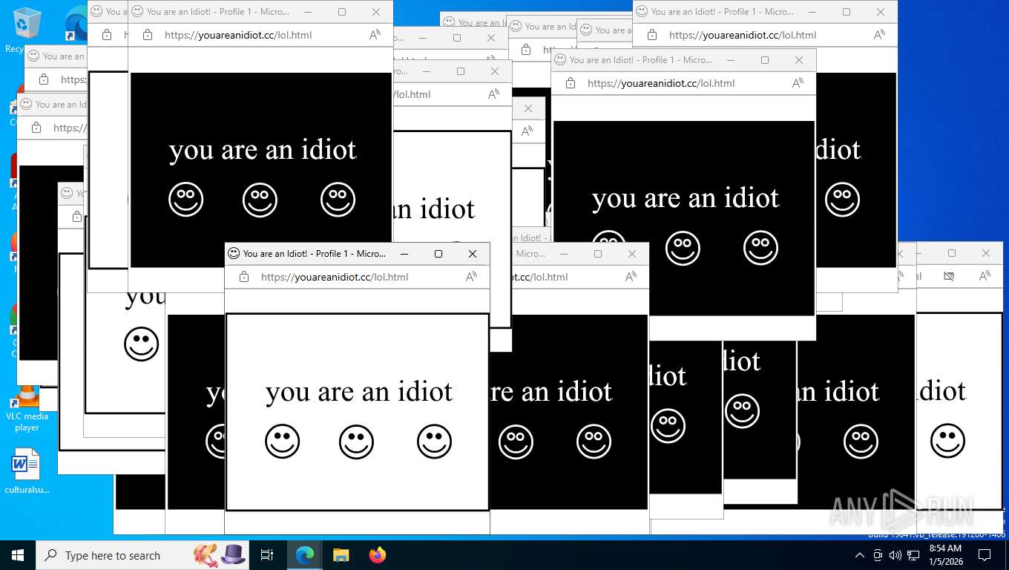Click the smiley favicon in frontmost white window's title bar
The image size is (1009, 570).
tap(234, 253)
